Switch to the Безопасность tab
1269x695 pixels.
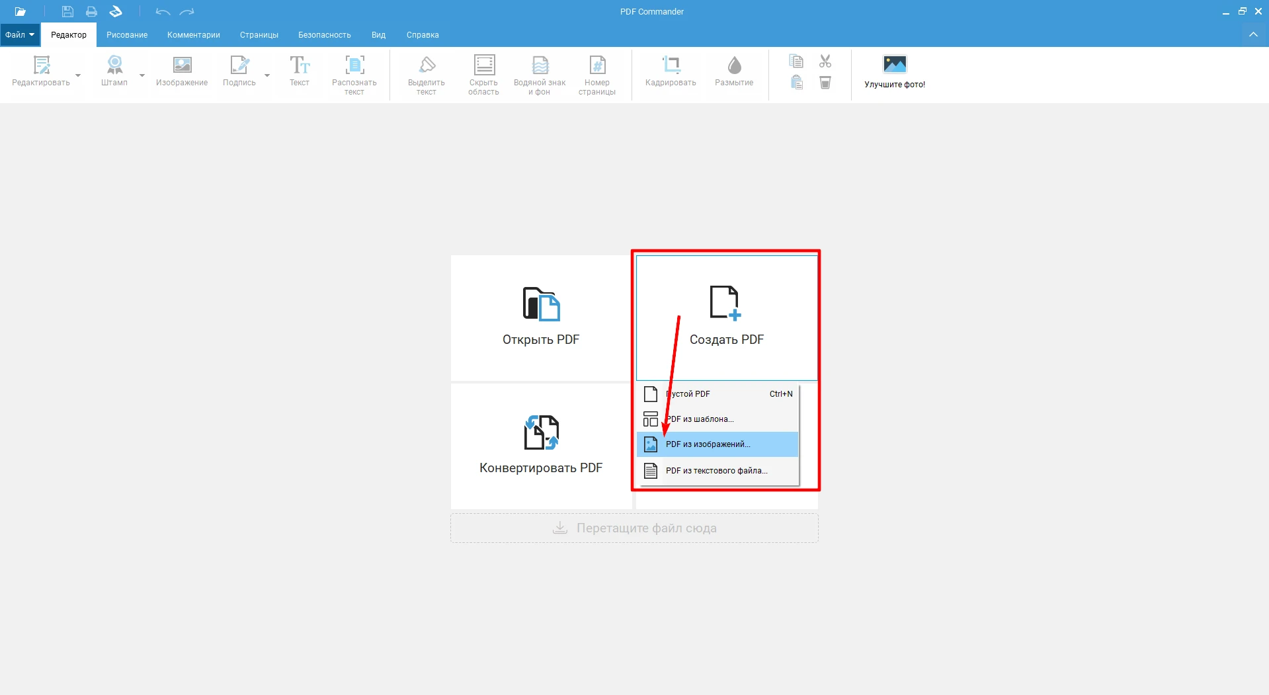point(325,35)
